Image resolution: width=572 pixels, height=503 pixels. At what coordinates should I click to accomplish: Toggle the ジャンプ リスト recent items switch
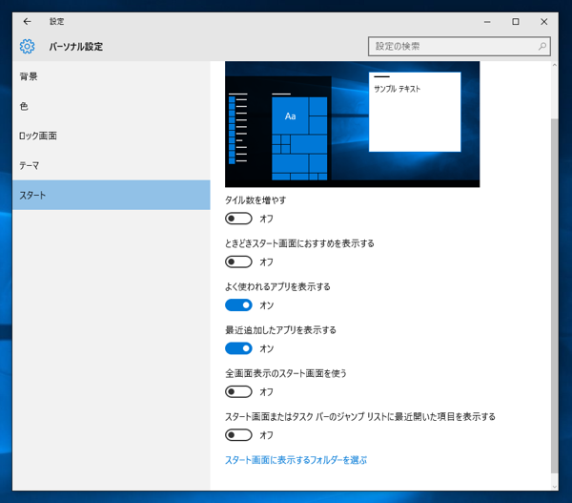(x=238, y=435)
